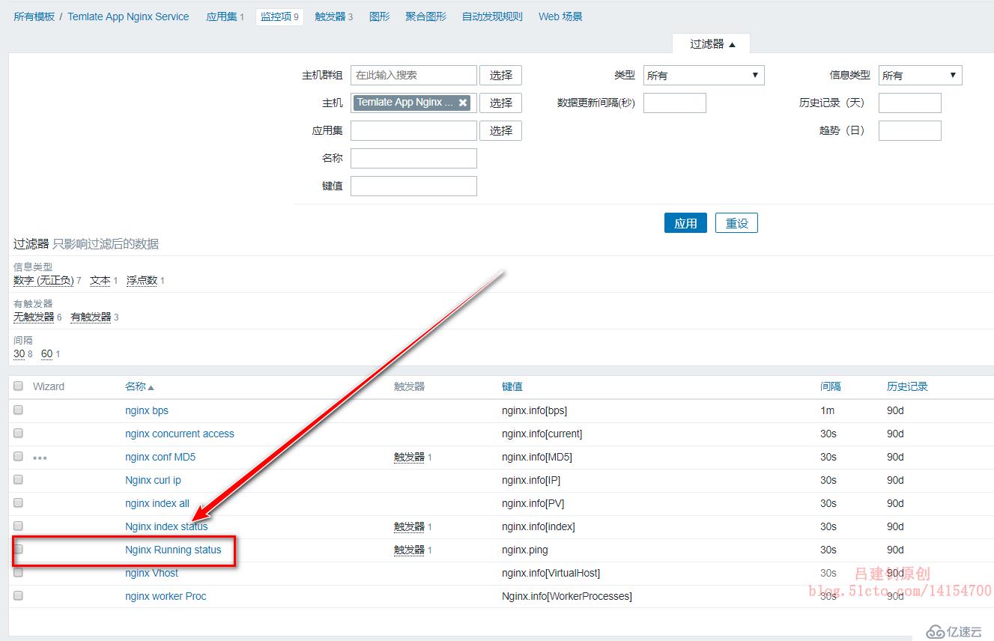Focus the 趋势（日） field

(x=909, y=130)
